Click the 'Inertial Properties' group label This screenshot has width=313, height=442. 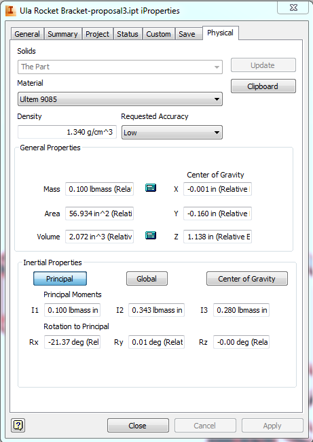53,262
